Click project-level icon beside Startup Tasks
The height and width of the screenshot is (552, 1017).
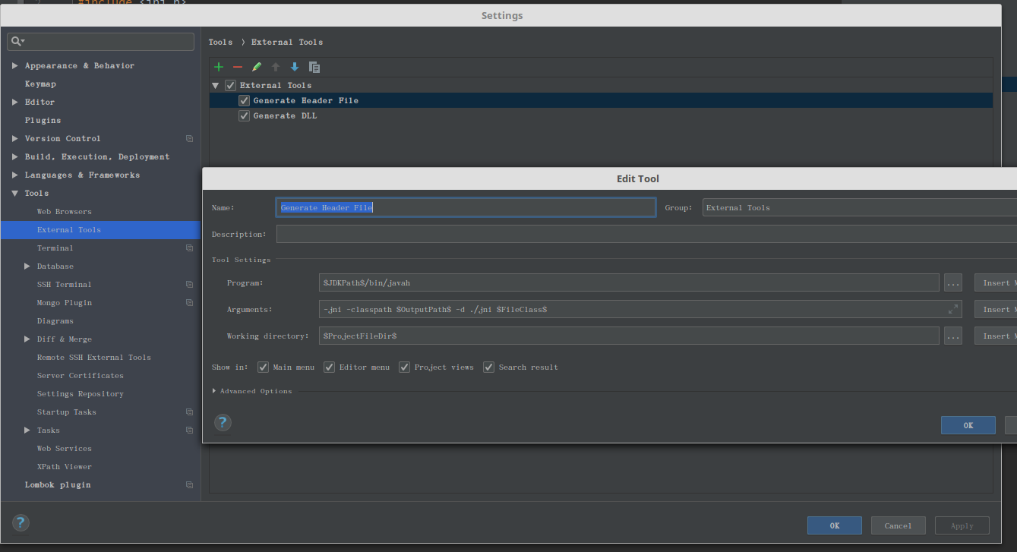[189, 412]
